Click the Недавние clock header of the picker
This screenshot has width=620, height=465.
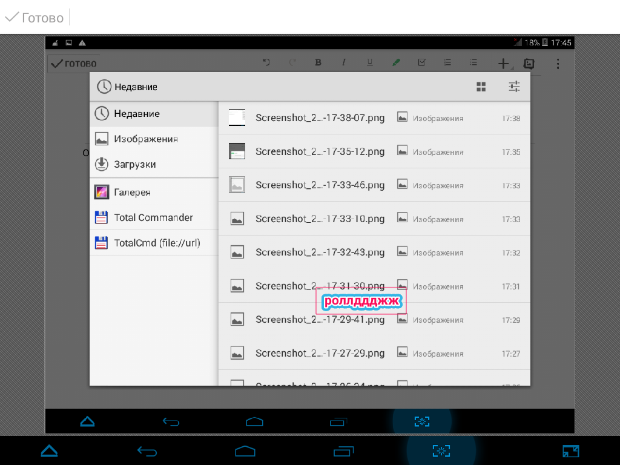coord(127,87)
